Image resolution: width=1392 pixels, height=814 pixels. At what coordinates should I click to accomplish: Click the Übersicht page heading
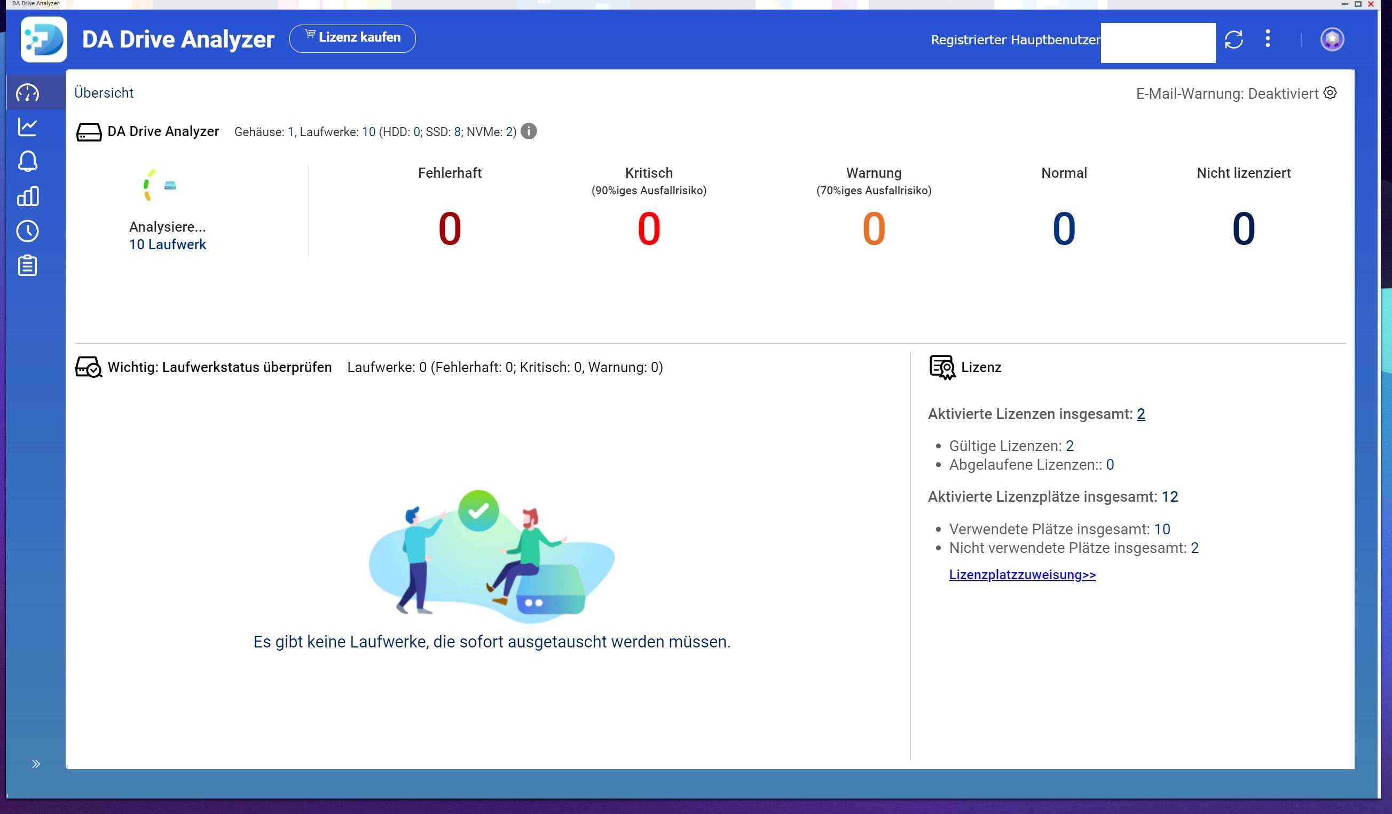(x=104, y=93)
